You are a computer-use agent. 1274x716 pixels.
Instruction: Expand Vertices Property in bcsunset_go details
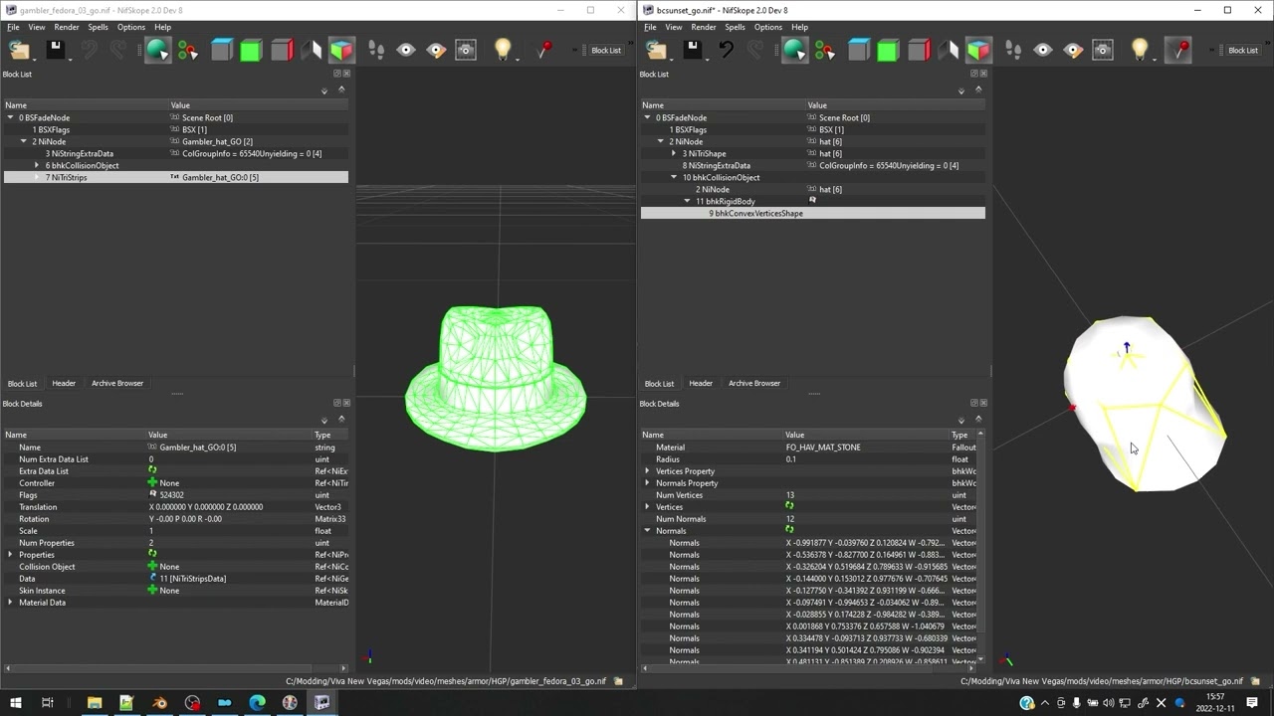click(x=648, y=471)
